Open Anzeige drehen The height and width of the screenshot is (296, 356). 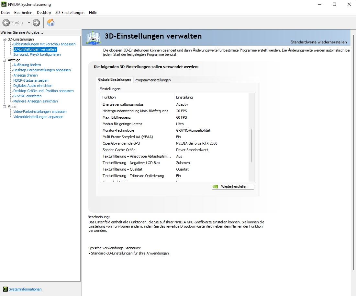[26, 75]
